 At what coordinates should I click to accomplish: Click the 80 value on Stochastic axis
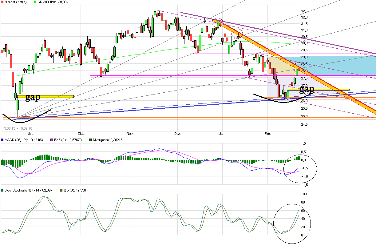tap(303, 203)
